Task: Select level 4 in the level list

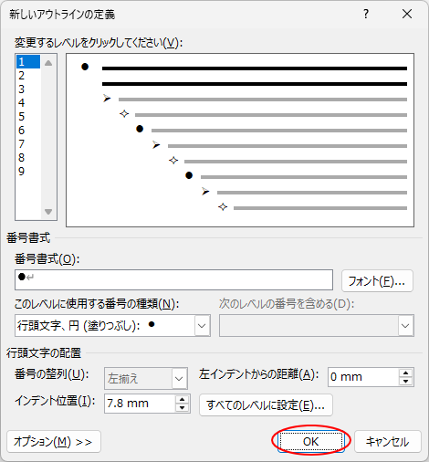Action: pyautogui.click(x=28, y=103)
